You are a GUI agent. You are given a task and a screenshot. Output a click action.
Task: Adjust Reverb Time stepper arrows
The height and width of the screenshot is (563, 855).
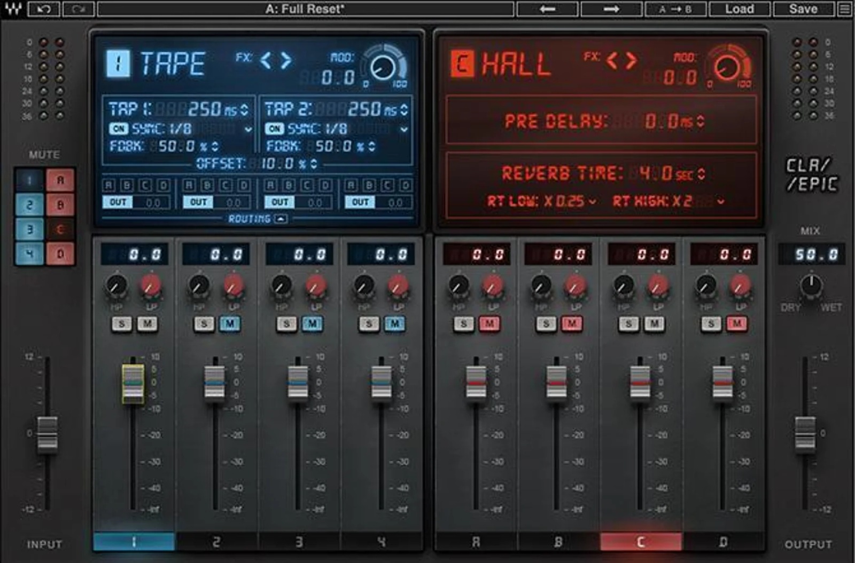(701, 173)
